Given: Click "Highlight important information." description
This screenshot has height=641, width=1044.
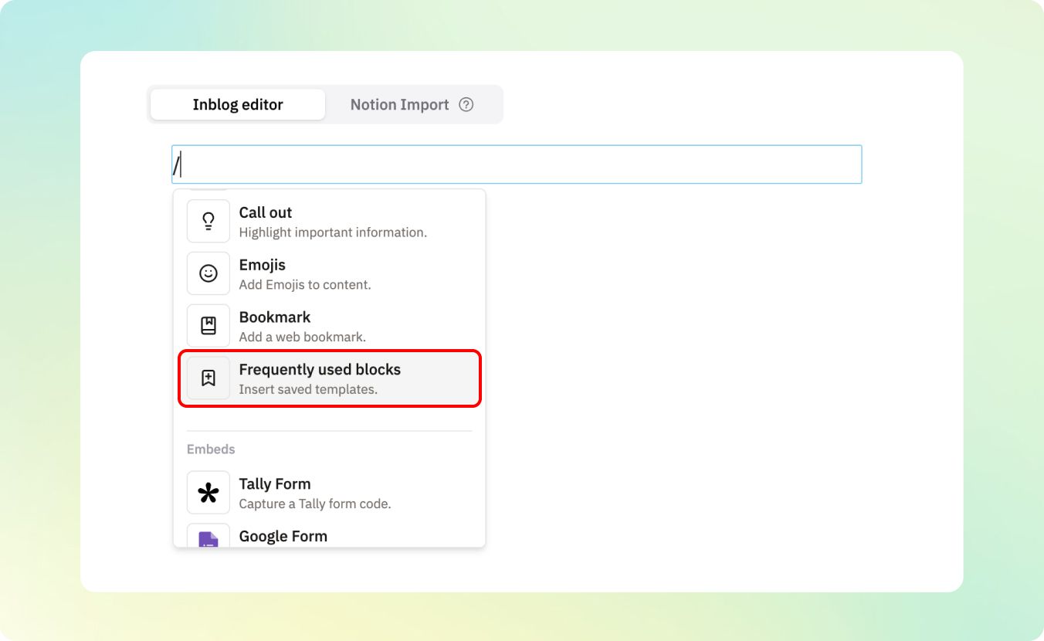Looking at the screenshot, I should click(x=333, y=232).
